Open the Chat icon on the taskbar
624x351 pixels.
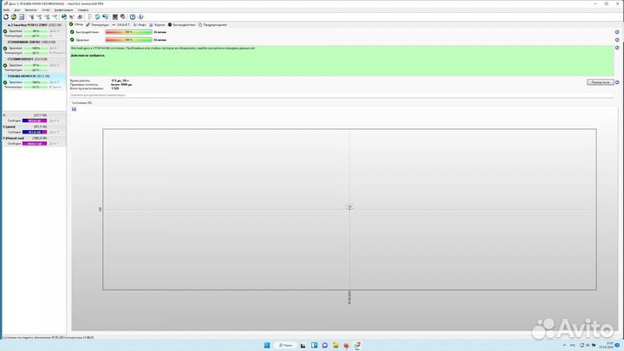click(325, 345)
